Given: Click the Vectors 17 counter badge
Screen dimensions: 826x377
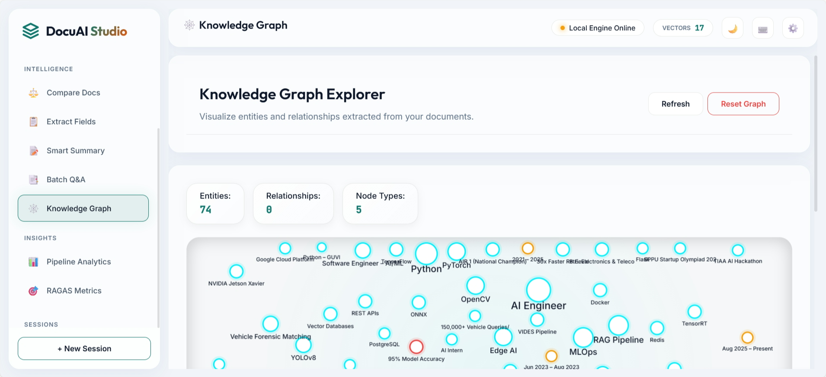Looking at the screenshot, I should tap(683, 28).
